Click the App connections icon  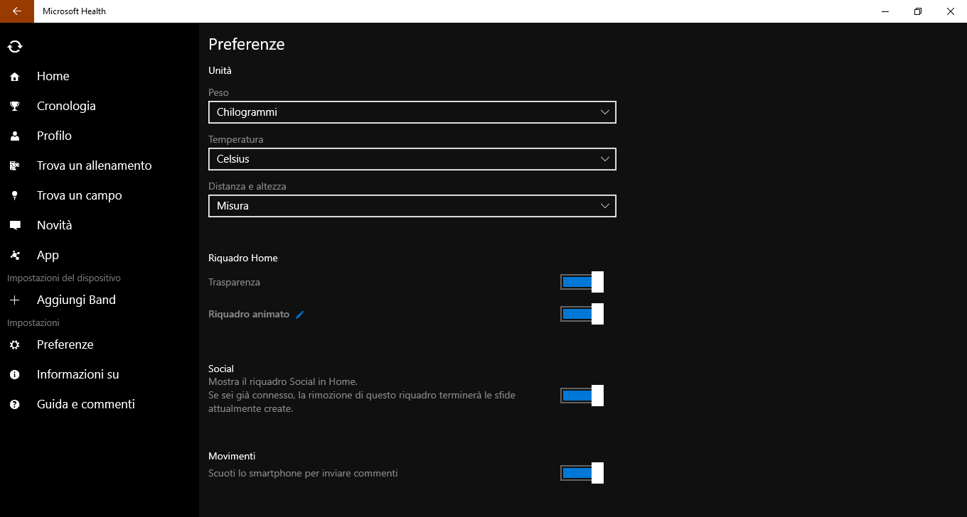pyautogui.click(x=15, y=256)
